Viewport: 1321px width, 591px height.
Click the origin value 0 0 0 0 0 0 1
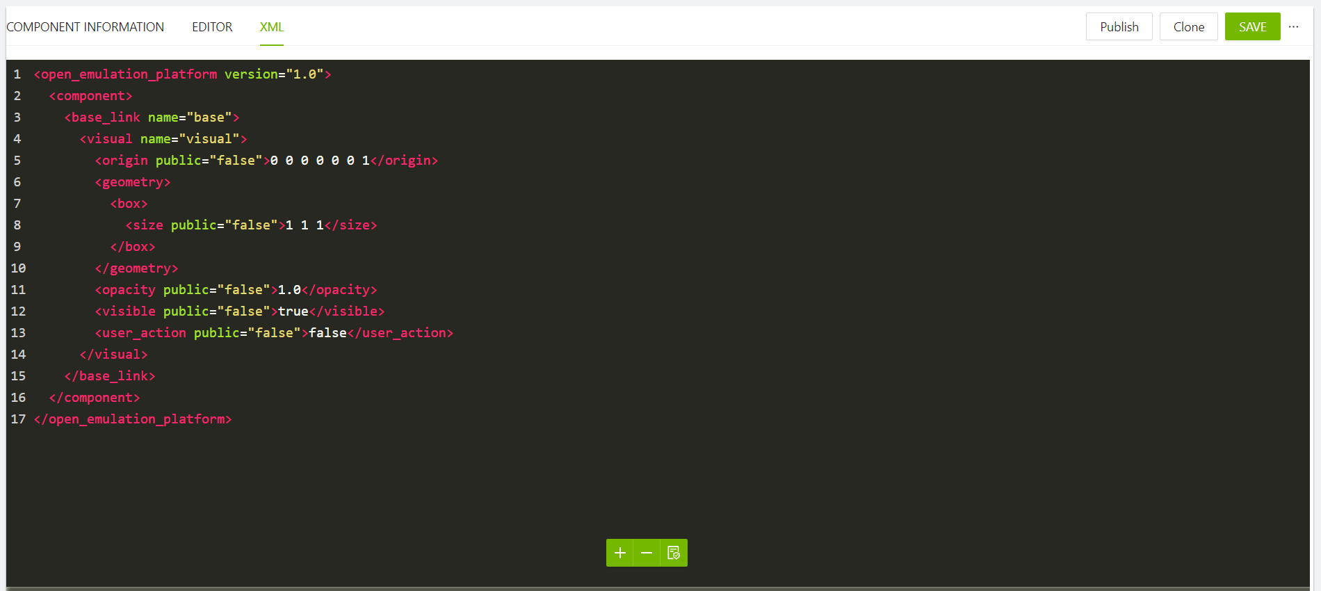[x=320, y=160]
